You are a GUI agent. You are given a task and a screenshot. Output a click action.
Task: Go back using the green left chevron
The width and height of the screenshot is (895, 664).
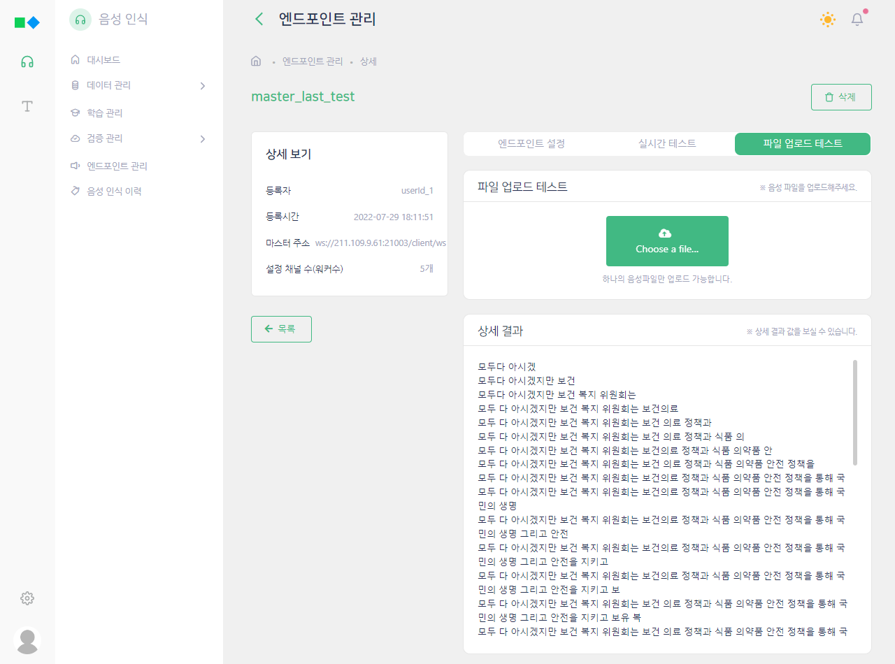(x=259, y=19)
